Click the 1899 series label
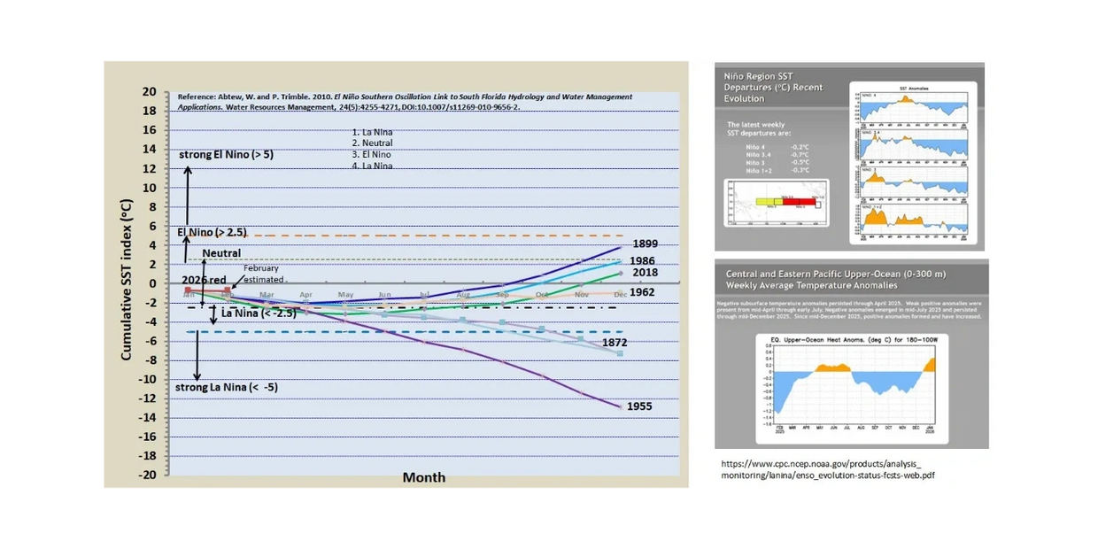The width and height of the screenshot is (1098, 549). pyautogui.click(x=646, y=244)
